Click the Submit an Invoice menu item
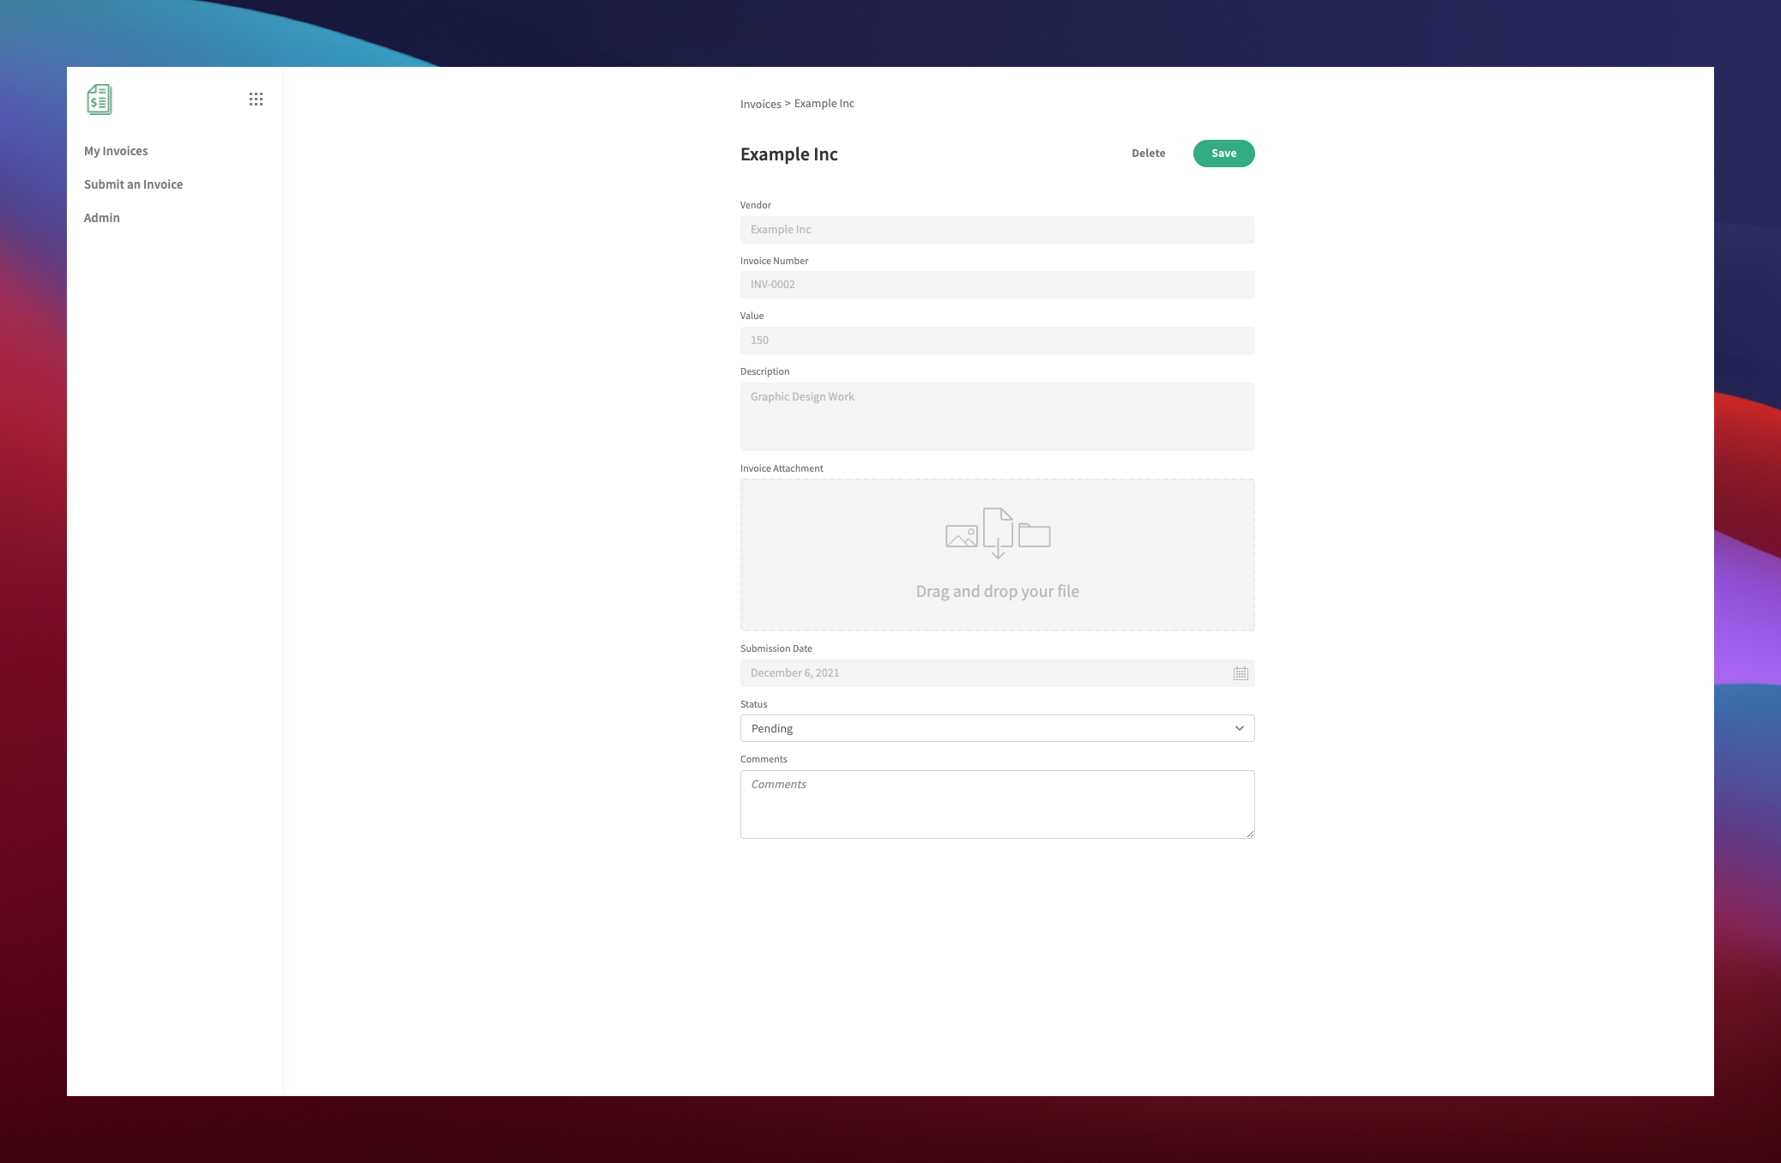1781x1163 pixels. pyautogui.click(x=132, y=183)
